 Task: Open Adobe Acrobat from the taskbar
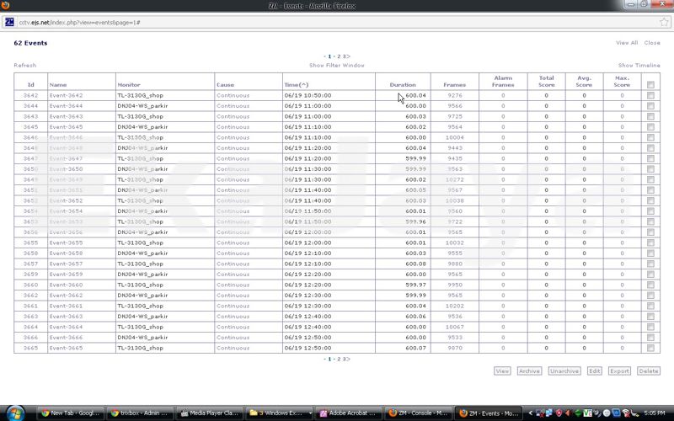click(x=347, y=413)
